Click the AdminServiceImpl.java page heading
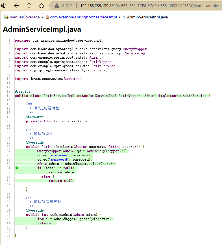 [42, 29]
